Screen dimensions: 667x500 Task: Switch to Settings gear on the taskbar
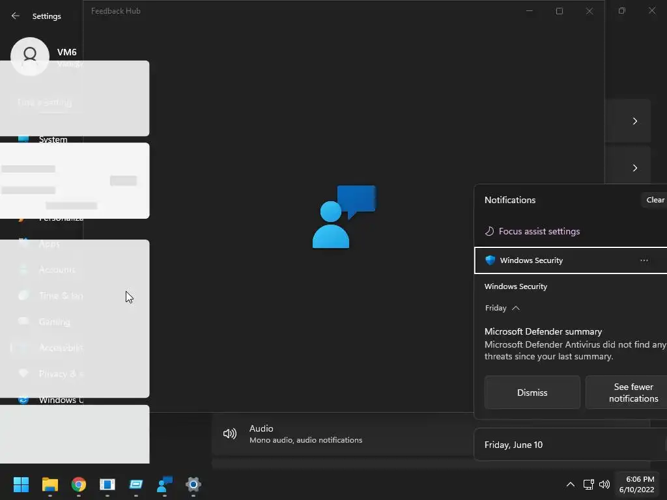click(x=193, y=484)
